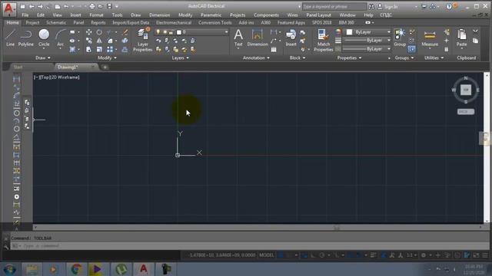This screenshot has width=492, height=276.
Task: Toggle lineweight display in status bar
Action: point(373,255)
